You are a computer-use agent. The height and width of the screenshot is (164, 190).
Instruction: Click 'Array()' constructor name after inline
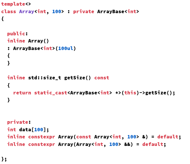pos(38,41)
